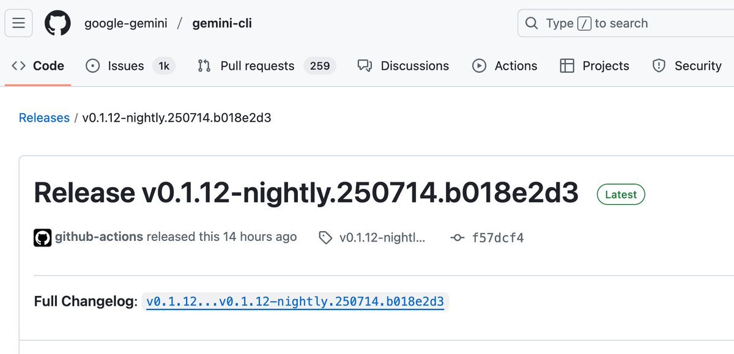734x354 pixels.
Task: Go to the gemini-cli repository link
Action: (x=222, y=23)
